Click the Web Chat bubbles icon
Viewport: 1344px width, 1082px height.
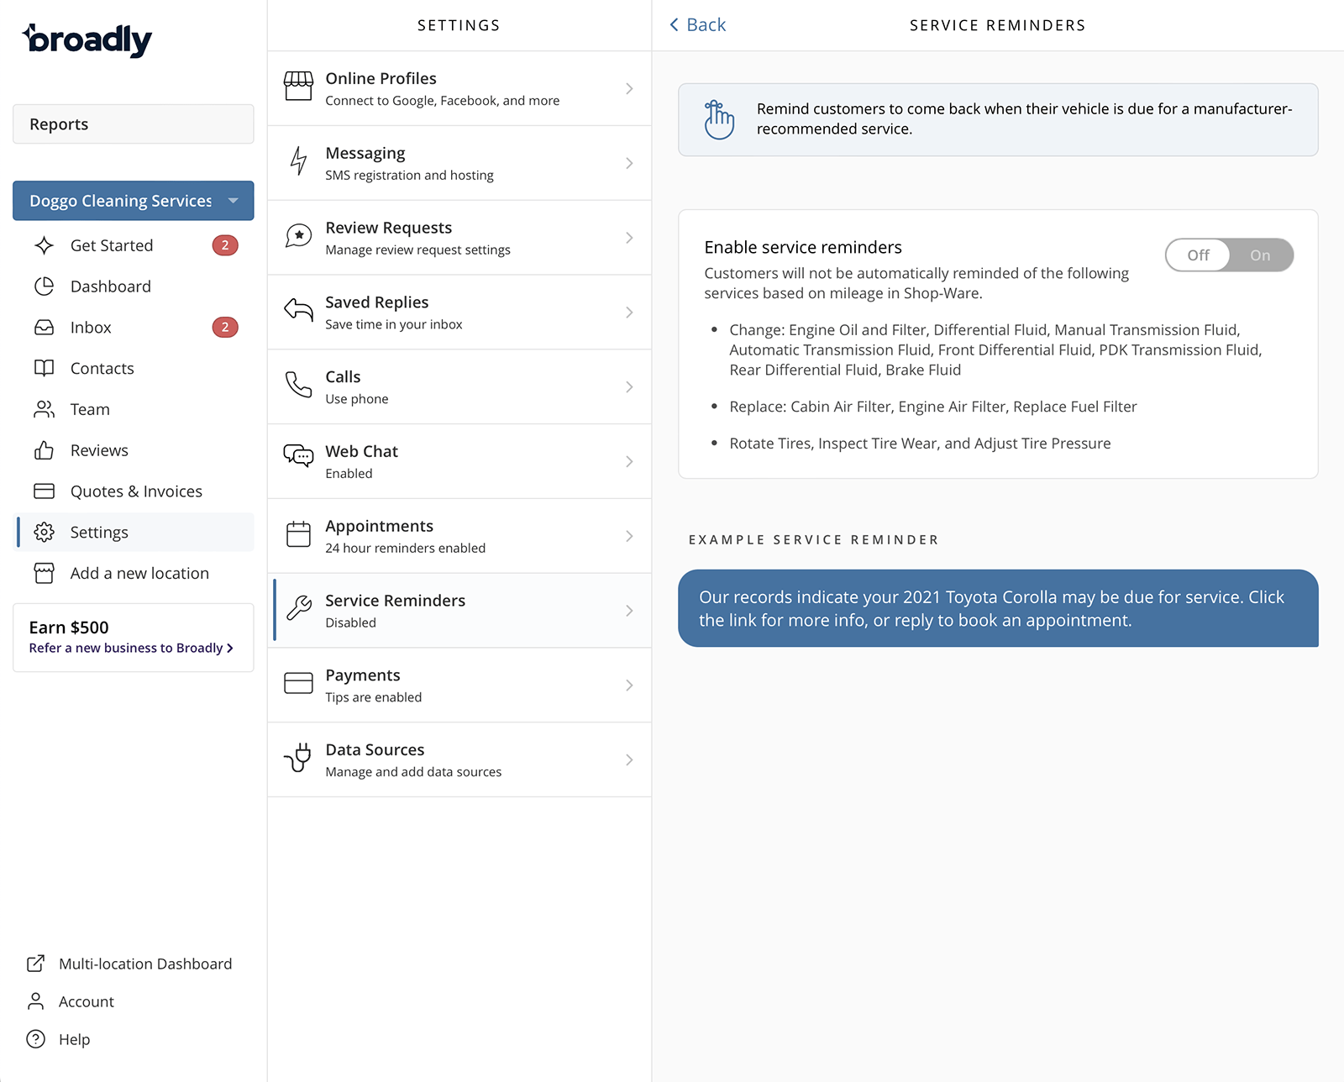point(298,456)
